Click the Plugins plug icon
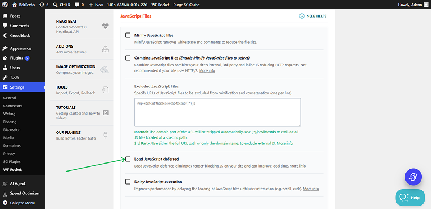Viewport: 431px width, 209px height. tap(5, 58)
